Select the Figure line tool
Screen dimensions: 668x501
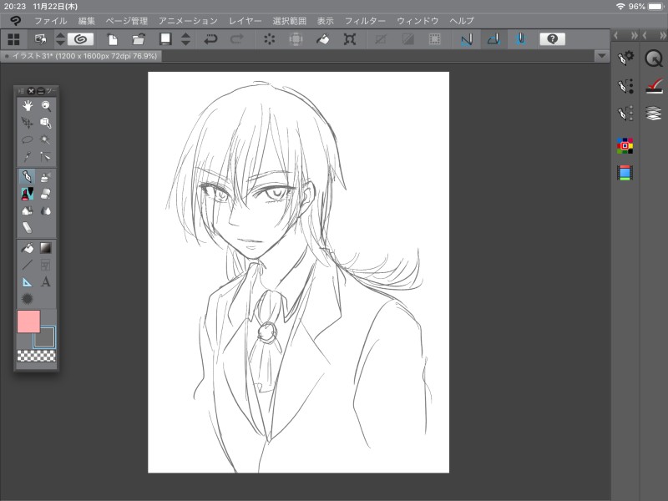tap(28, 265)
